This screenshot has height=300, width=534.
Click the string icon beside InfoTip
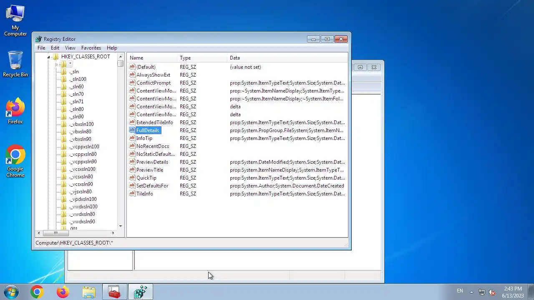coord(132,138)
